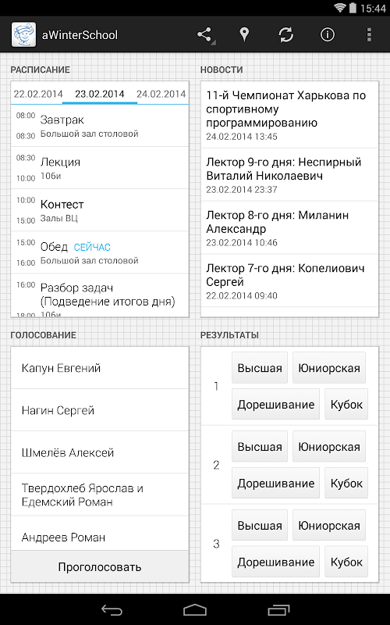Tap the Wi-Fi status icon
Image resolution: width=390 pixels, height=625 pixels.
coord(339,8)
